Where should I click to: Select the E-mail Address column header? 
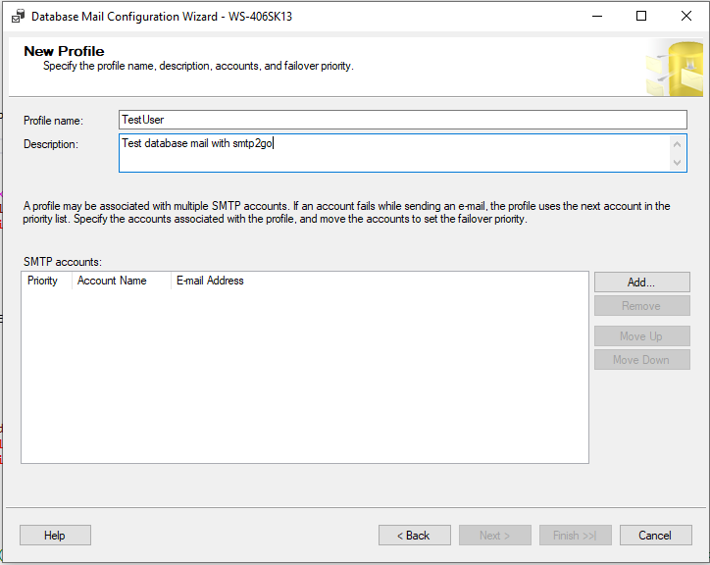click(x=210, y=281)
